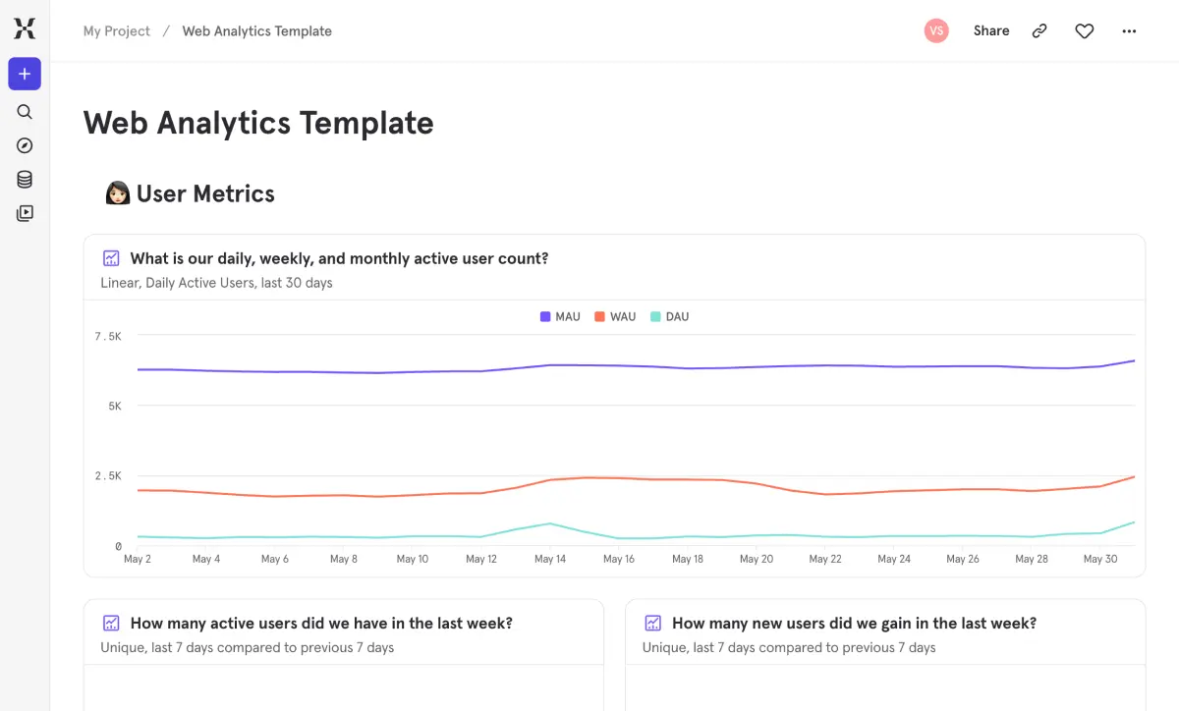The width and height of the screenshot is (1179, 711).
Task: Toggle DAU series in chart legend
Action: 670,317
